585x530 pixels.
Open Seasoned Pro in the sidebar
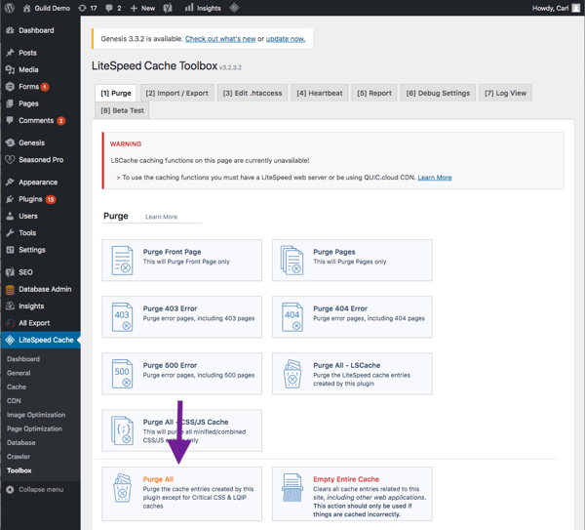(40, 159)
